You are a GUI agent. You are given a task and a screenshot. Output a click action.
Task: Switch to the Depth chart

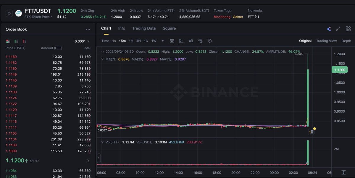(346, 41)
